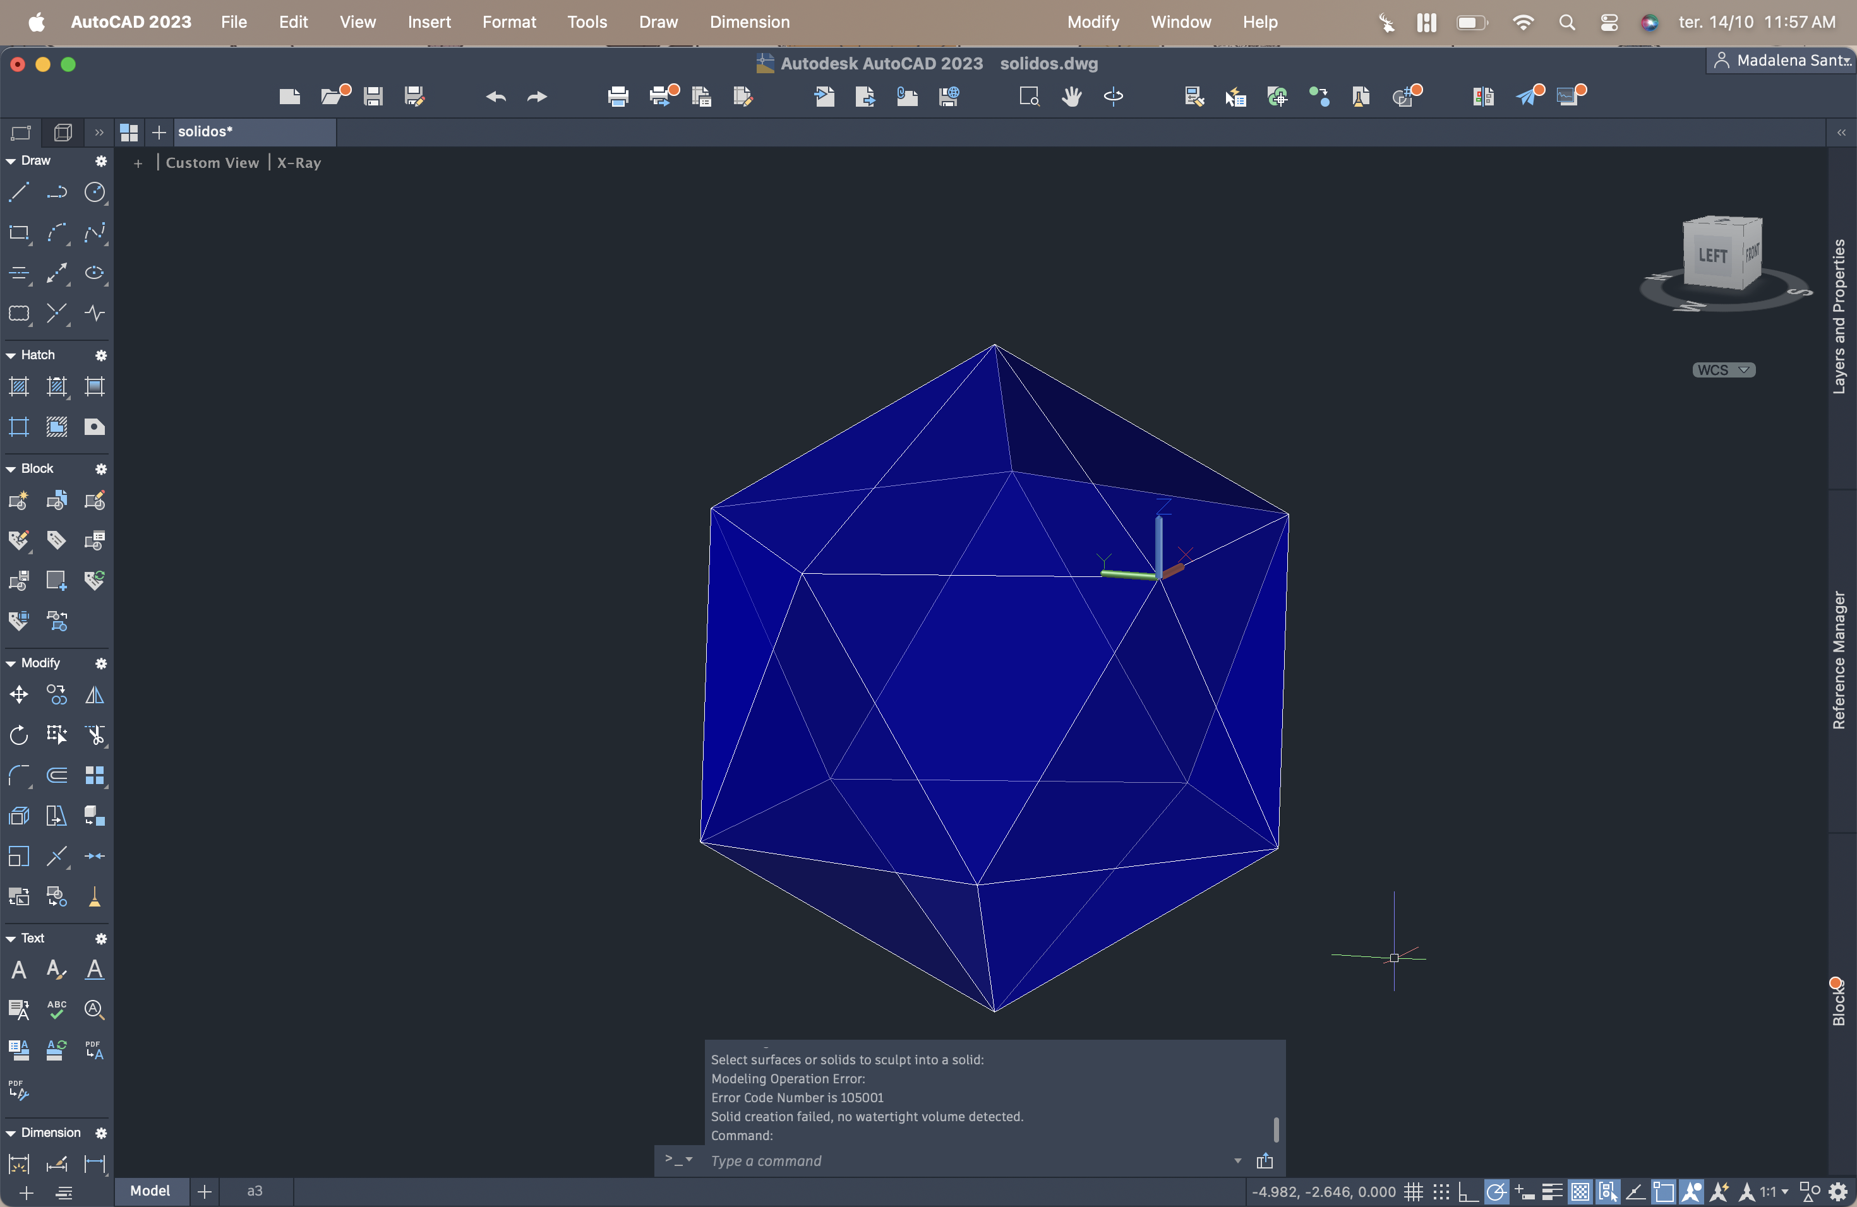Click the Plot printer icon
Image resolution: width=1857 pixels, height=1207 pixels.
618,97
